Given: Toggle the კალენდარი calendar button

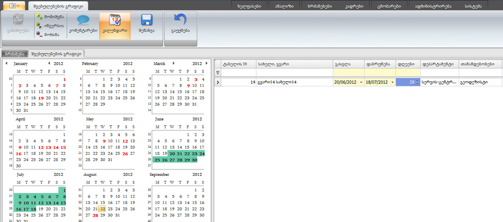Looking at the screenshot, I should 115,21.
